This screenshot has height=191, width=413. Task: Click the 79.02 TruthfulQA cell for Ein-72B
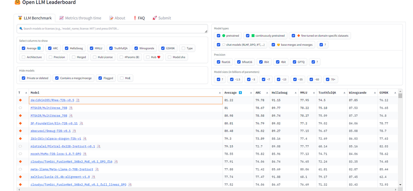click(x=332, y=123)
